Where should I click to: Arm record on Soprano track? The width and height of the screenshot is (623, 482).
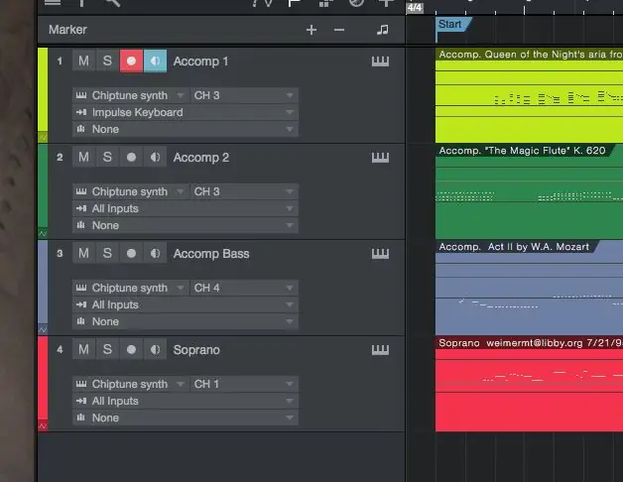[131, 349]
